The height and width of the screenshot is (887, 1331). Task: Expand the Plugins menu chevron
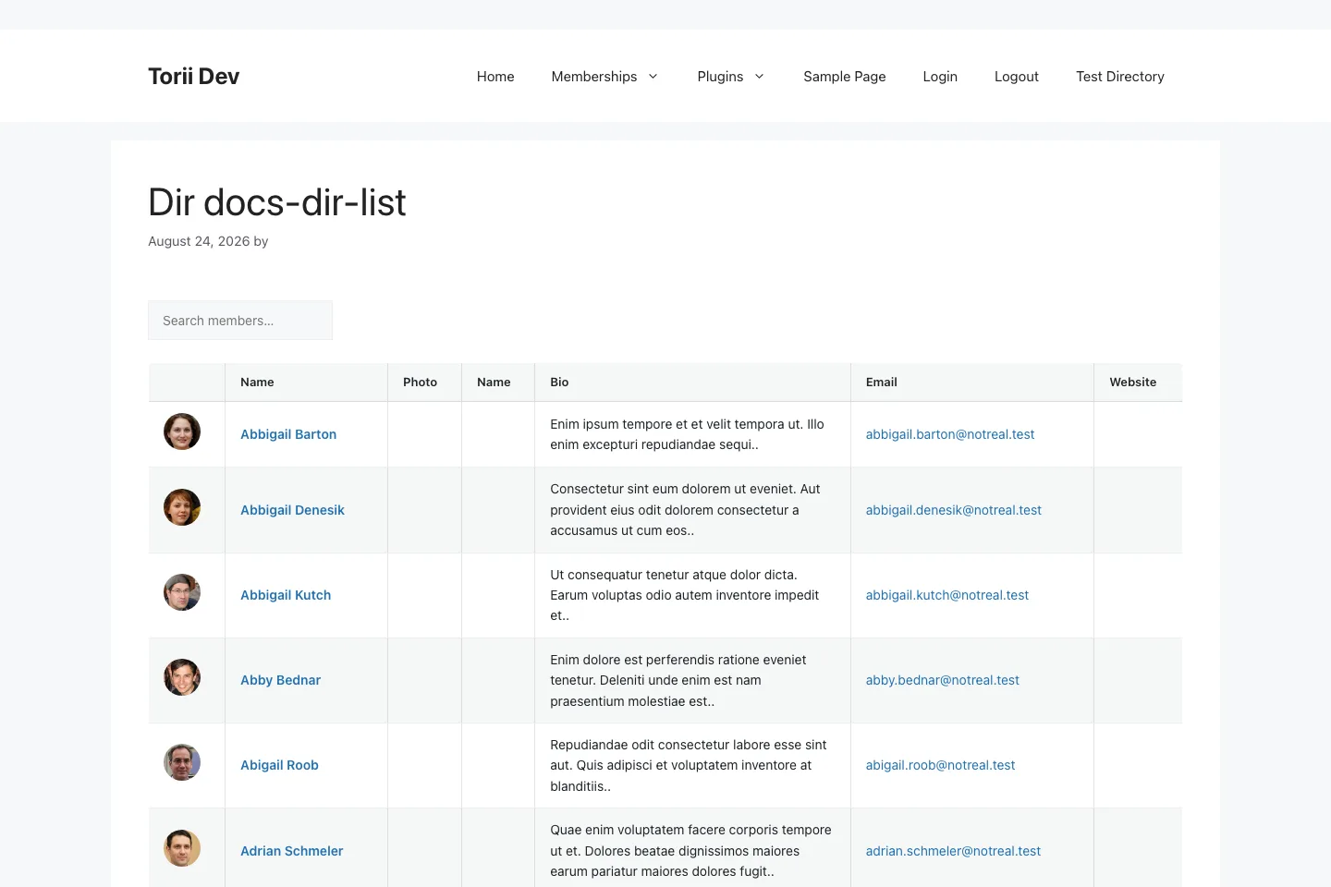coord(759,77)
